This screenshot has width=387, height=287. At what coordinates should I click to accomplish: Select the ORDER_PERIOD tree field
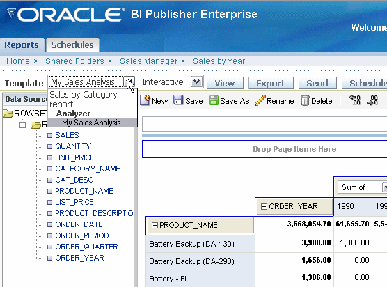(x=82, y=235)
